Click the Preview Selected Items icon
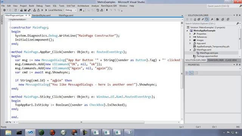 pos(223,19)
